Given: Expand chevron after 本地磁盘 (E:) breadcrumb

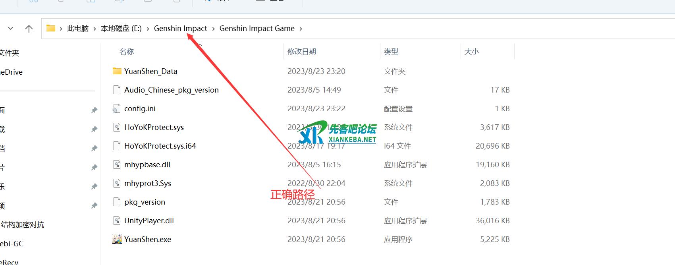Looking at the screenshot, I should click(x=148, y=29).
